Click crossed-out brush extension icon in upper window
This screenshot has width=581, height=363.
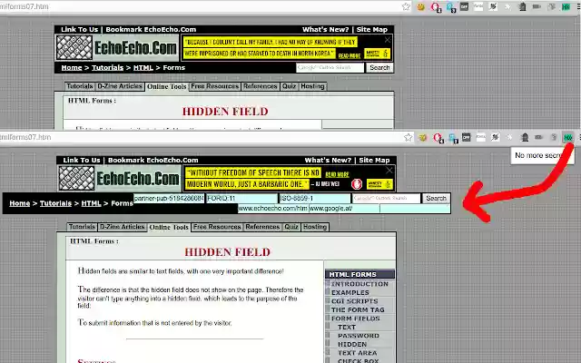point(493,6)
